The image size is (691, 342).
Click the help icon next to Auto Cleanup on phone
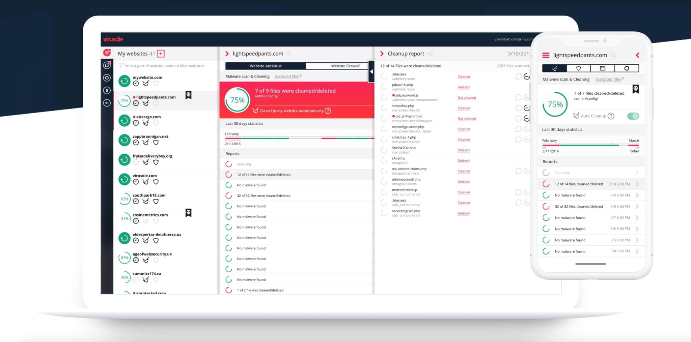point(611,116)
